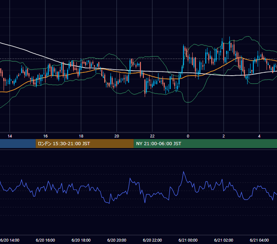The image size is (277, 244).
Task: Click the 18 hour axis label
Action: [81, 136]
